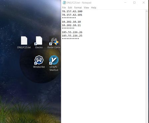
Task: Select the DNS,FC25.txt desktop file icon
Action: (x=24, y=42)
